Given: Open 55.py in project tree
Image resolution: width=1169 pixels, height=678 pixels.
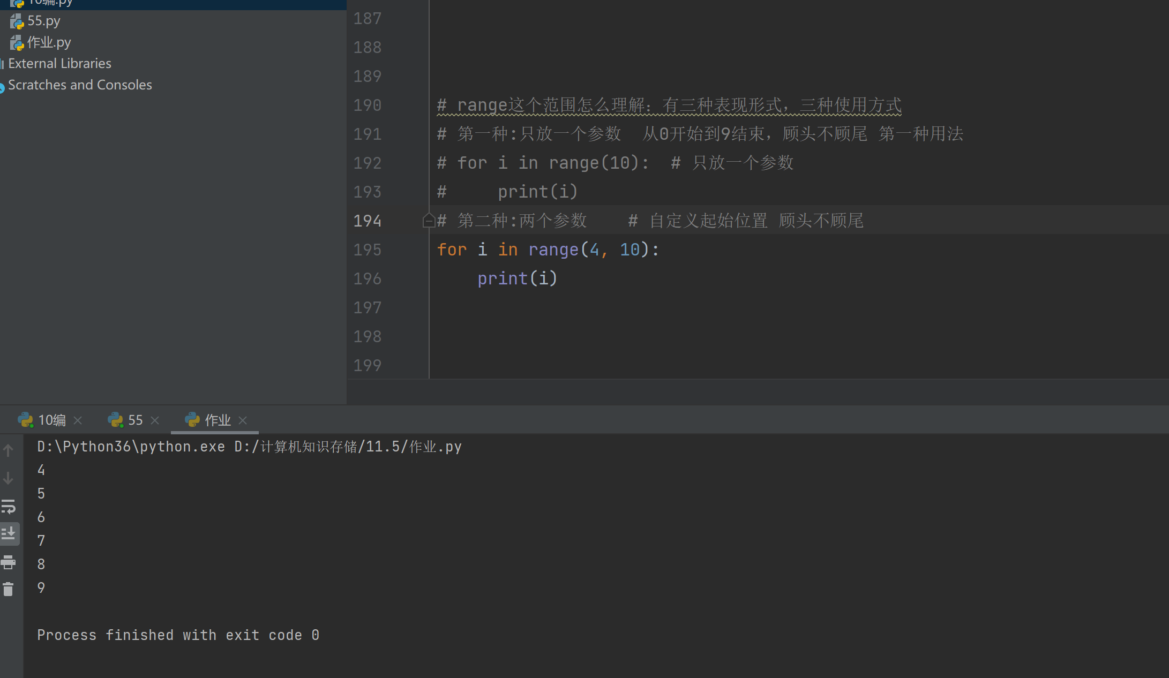Looking at the screenshot, I should [43, 21].
